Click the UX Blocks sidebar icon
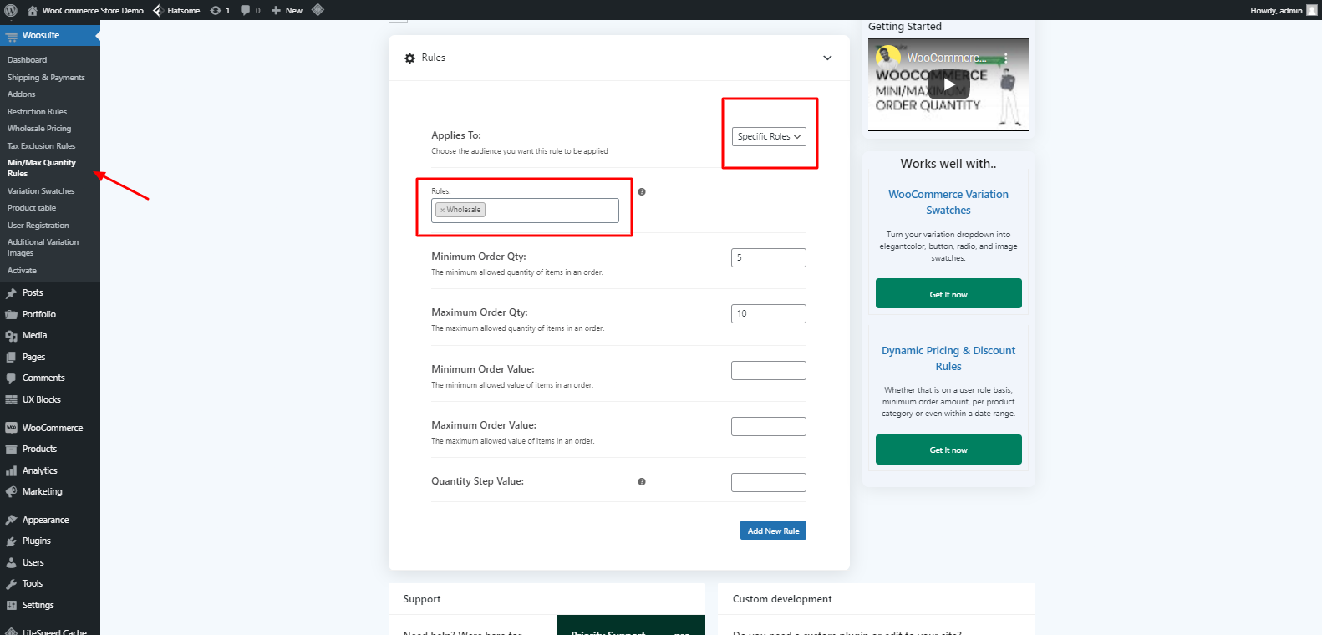The width and height of the screenshot is (1322, 635). [x=11, y=400]
